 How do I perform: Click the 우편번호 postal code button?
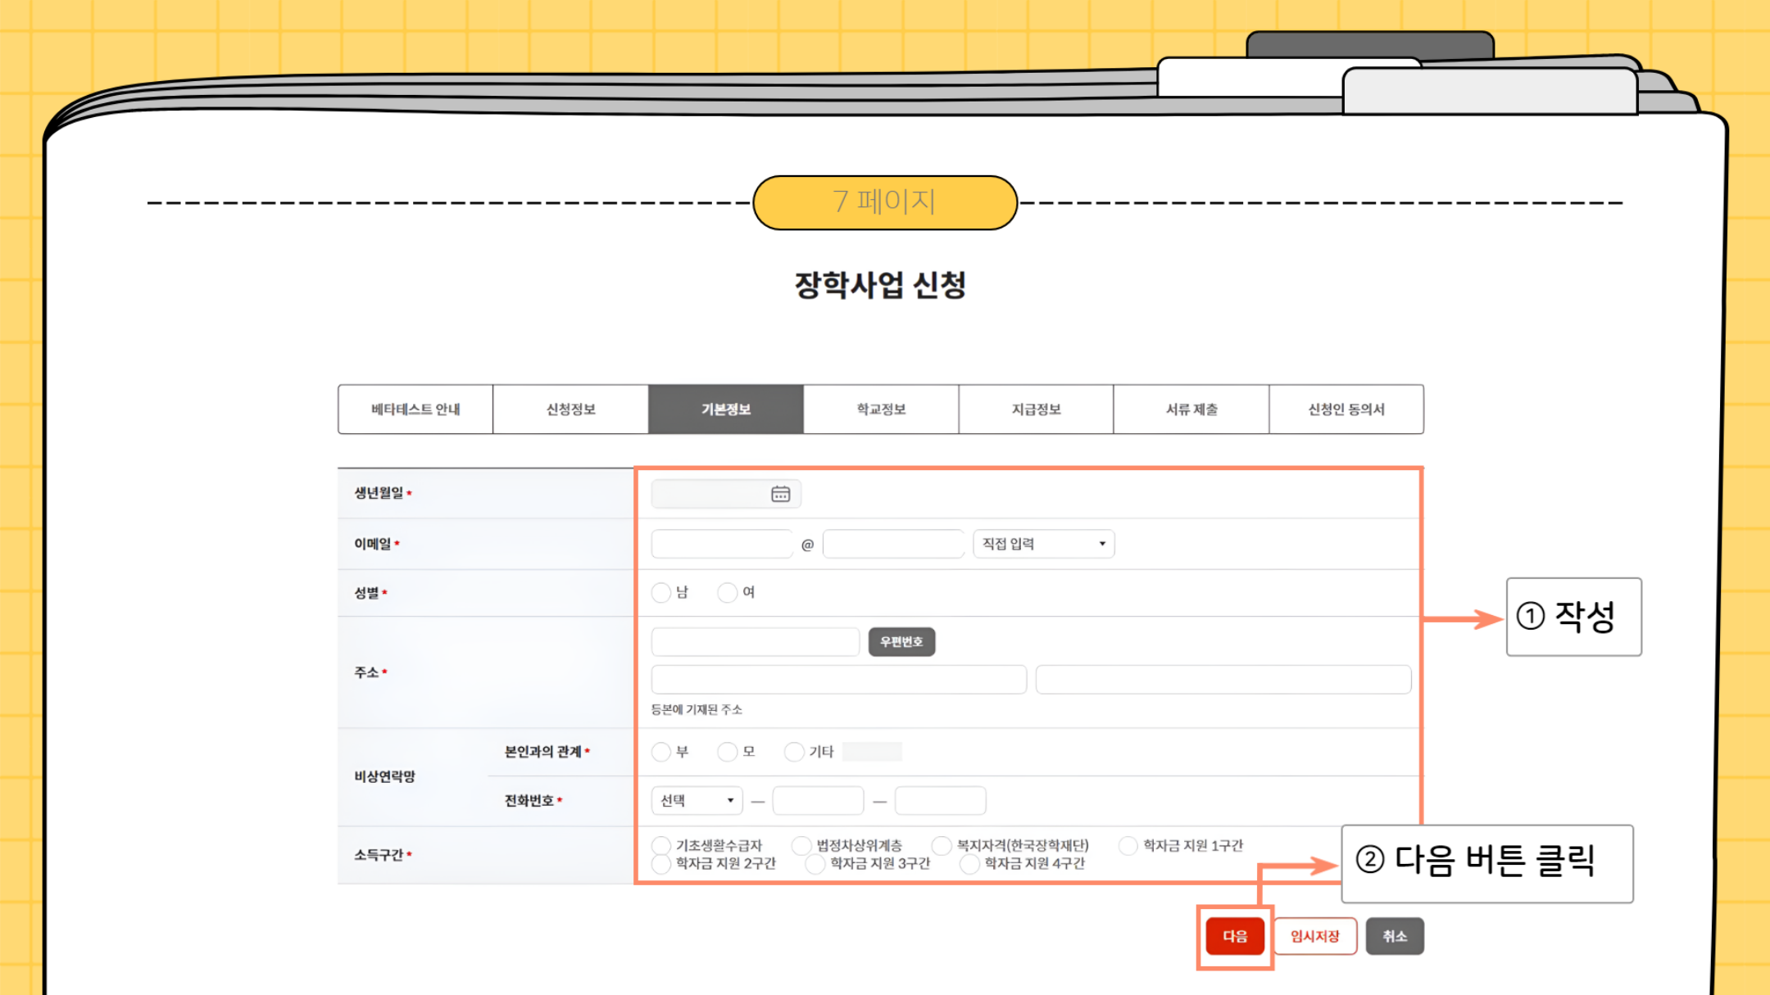tap(901, 641)
